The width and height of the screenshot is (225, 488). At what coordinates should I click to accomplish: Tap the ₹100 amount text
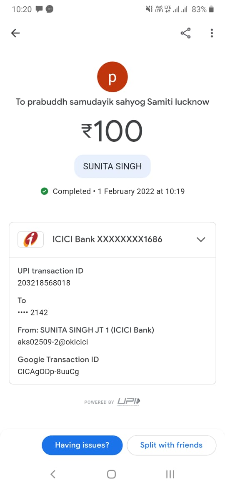tap(112, 131)
